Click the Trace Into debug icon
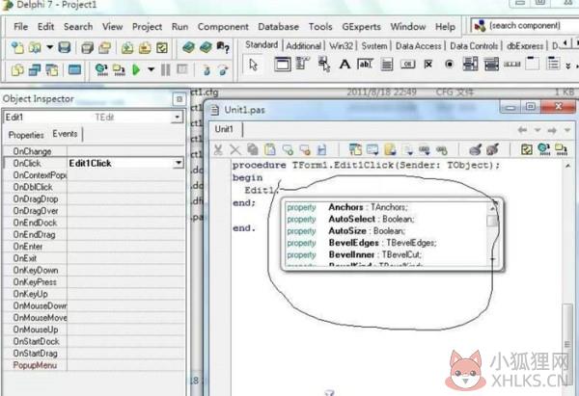The width and height of the screenshot is (579, 396). [207, 69]
